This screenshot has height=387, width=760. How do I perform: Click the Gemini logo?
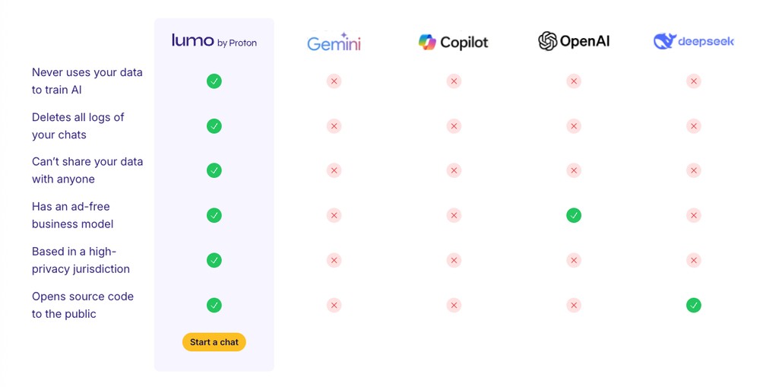334,42
